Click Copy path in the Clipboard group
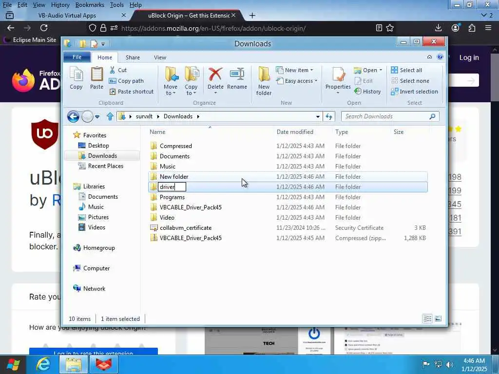The width and height of the screenshot is (499, 374). pos(126,81)
